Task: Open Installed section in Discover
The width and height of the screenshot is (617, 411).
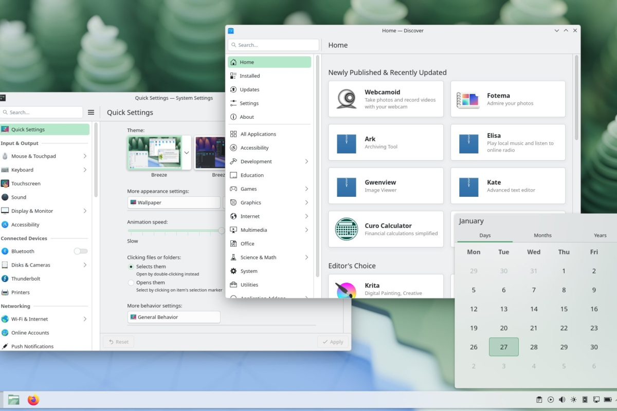Action: click(250, 76)
